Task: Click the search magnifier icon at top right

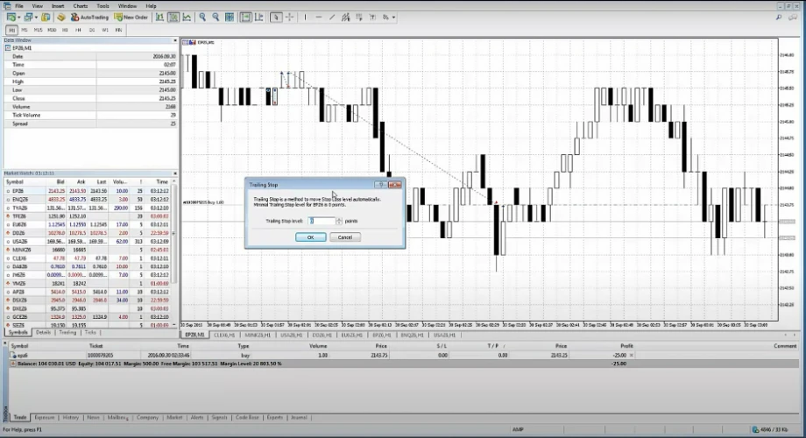Action: 779,17
